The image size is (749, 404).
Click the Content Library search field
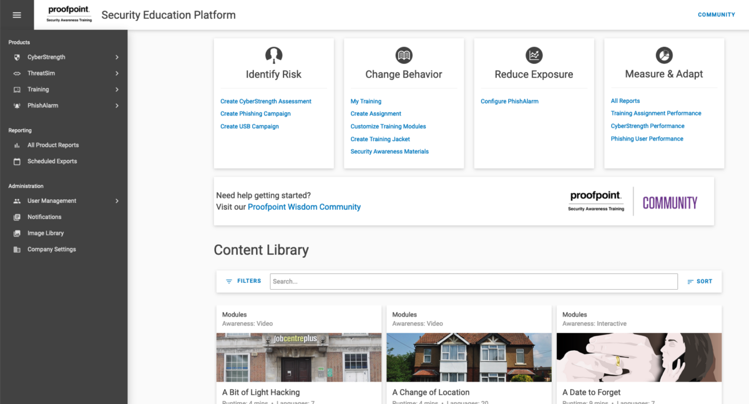click(473, 282)
